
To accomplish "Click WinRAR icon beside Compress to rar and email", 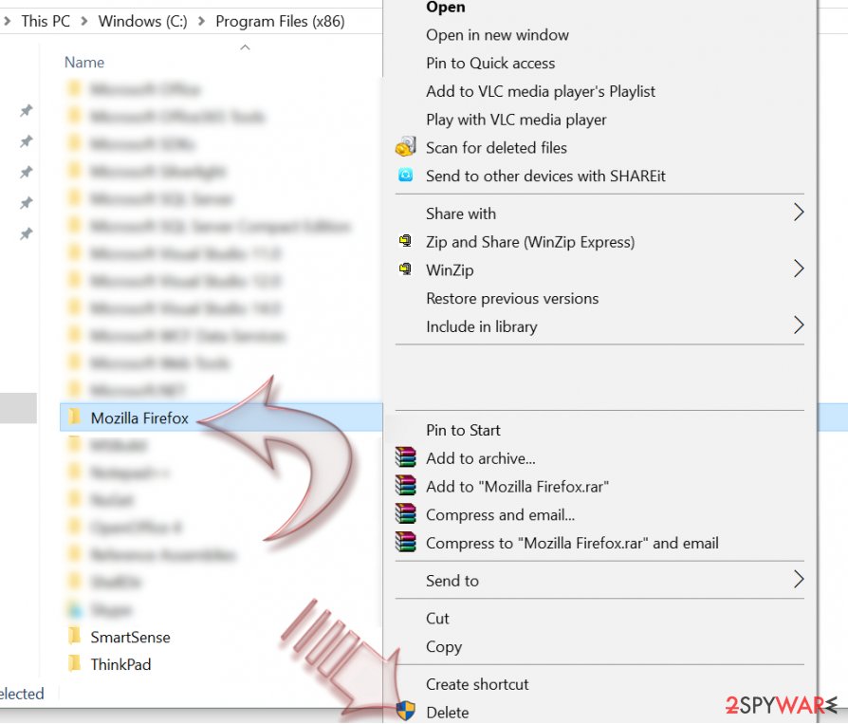I will 406,542.
